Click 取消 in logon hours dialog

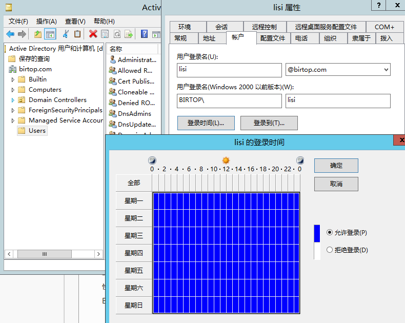(336, 184)
